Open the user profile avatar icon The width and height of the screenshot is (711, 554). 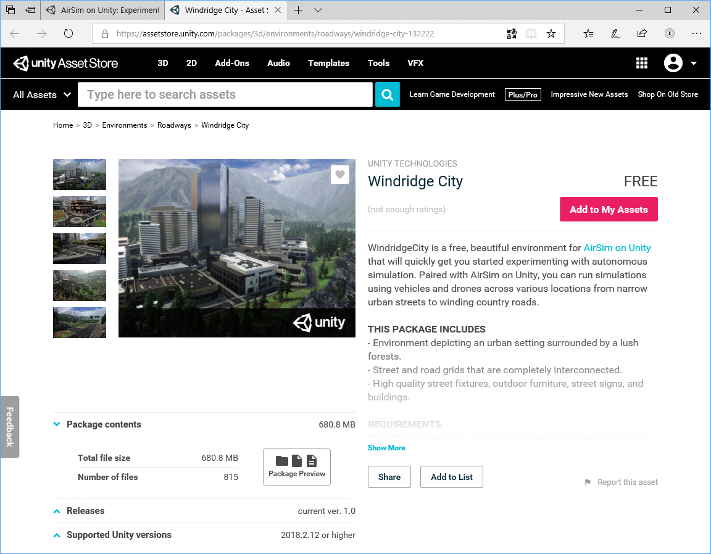pos(673,62)
